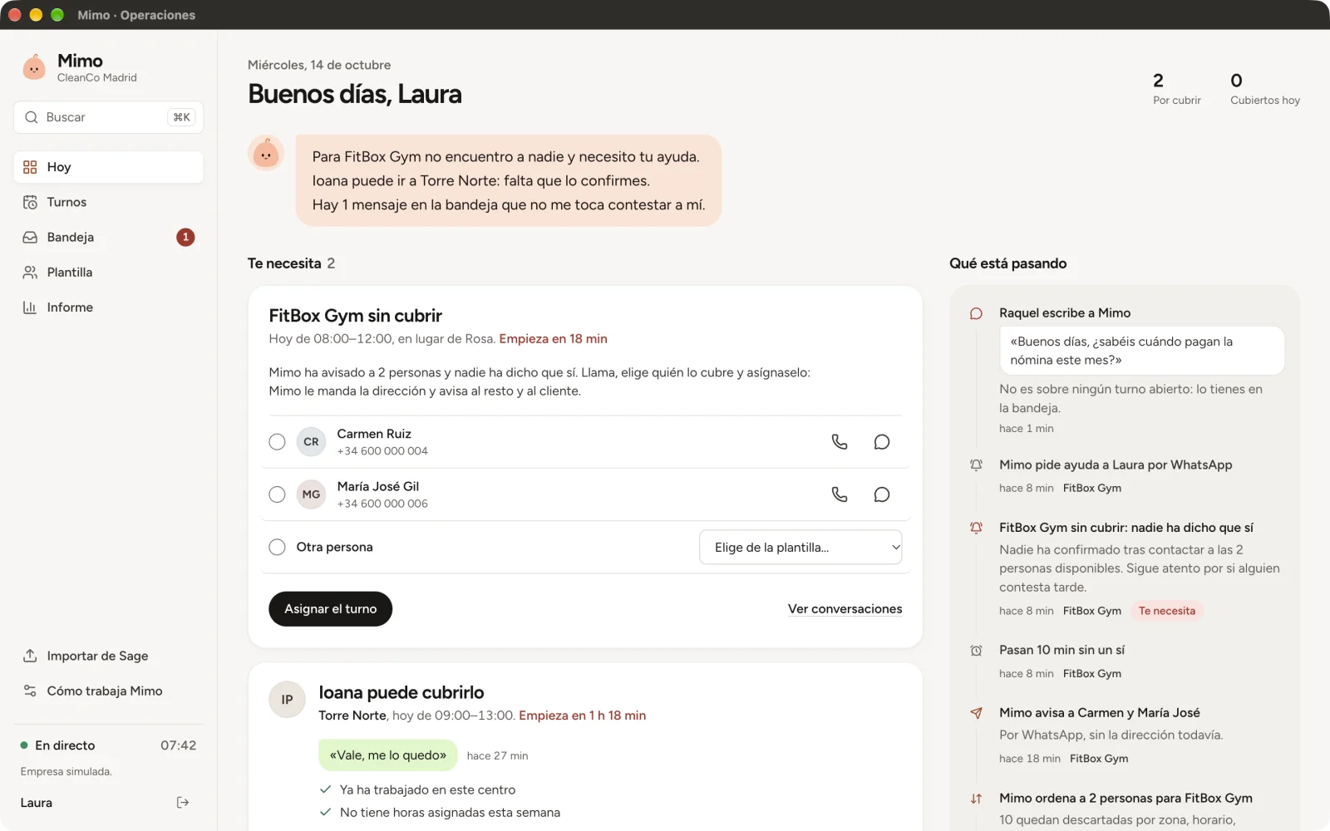Open chat bubble for Carmen Ruiz

click(x=882, y=442)
